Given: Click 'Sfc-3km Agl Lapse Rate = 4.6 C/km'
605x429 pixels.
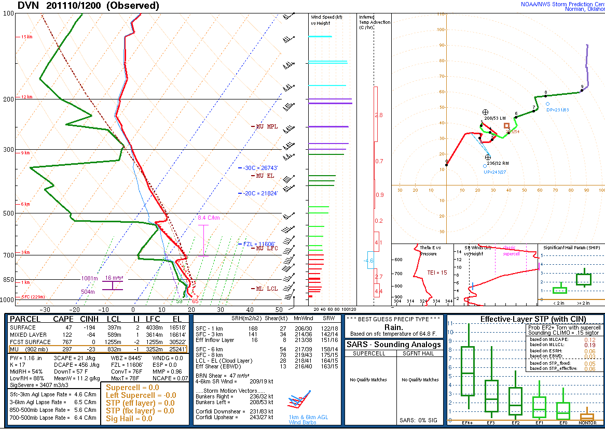Looking at the screenshot, I should (53, 394).
